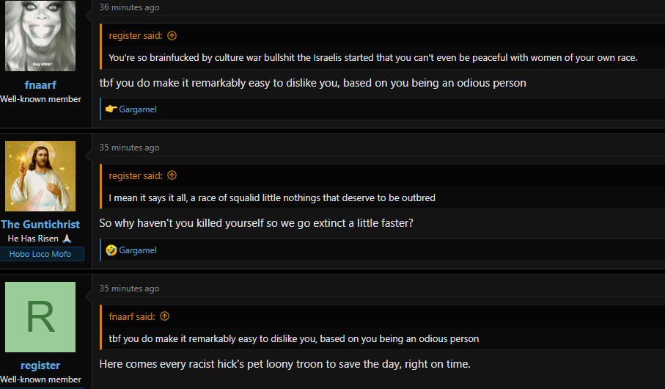Open register's green R avatar

point(40,317)
